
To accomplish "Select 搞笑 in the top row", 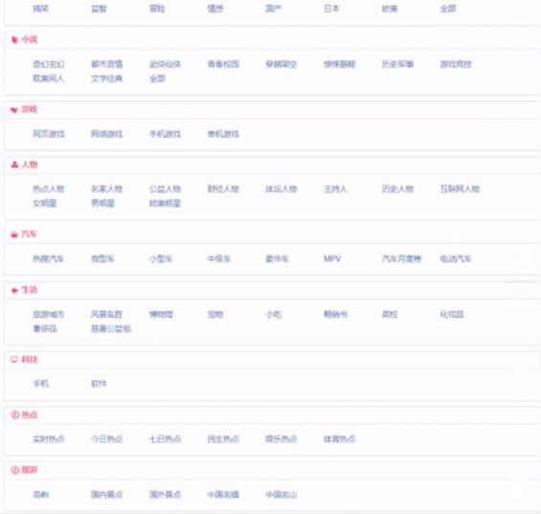I will tap(41, 9).
